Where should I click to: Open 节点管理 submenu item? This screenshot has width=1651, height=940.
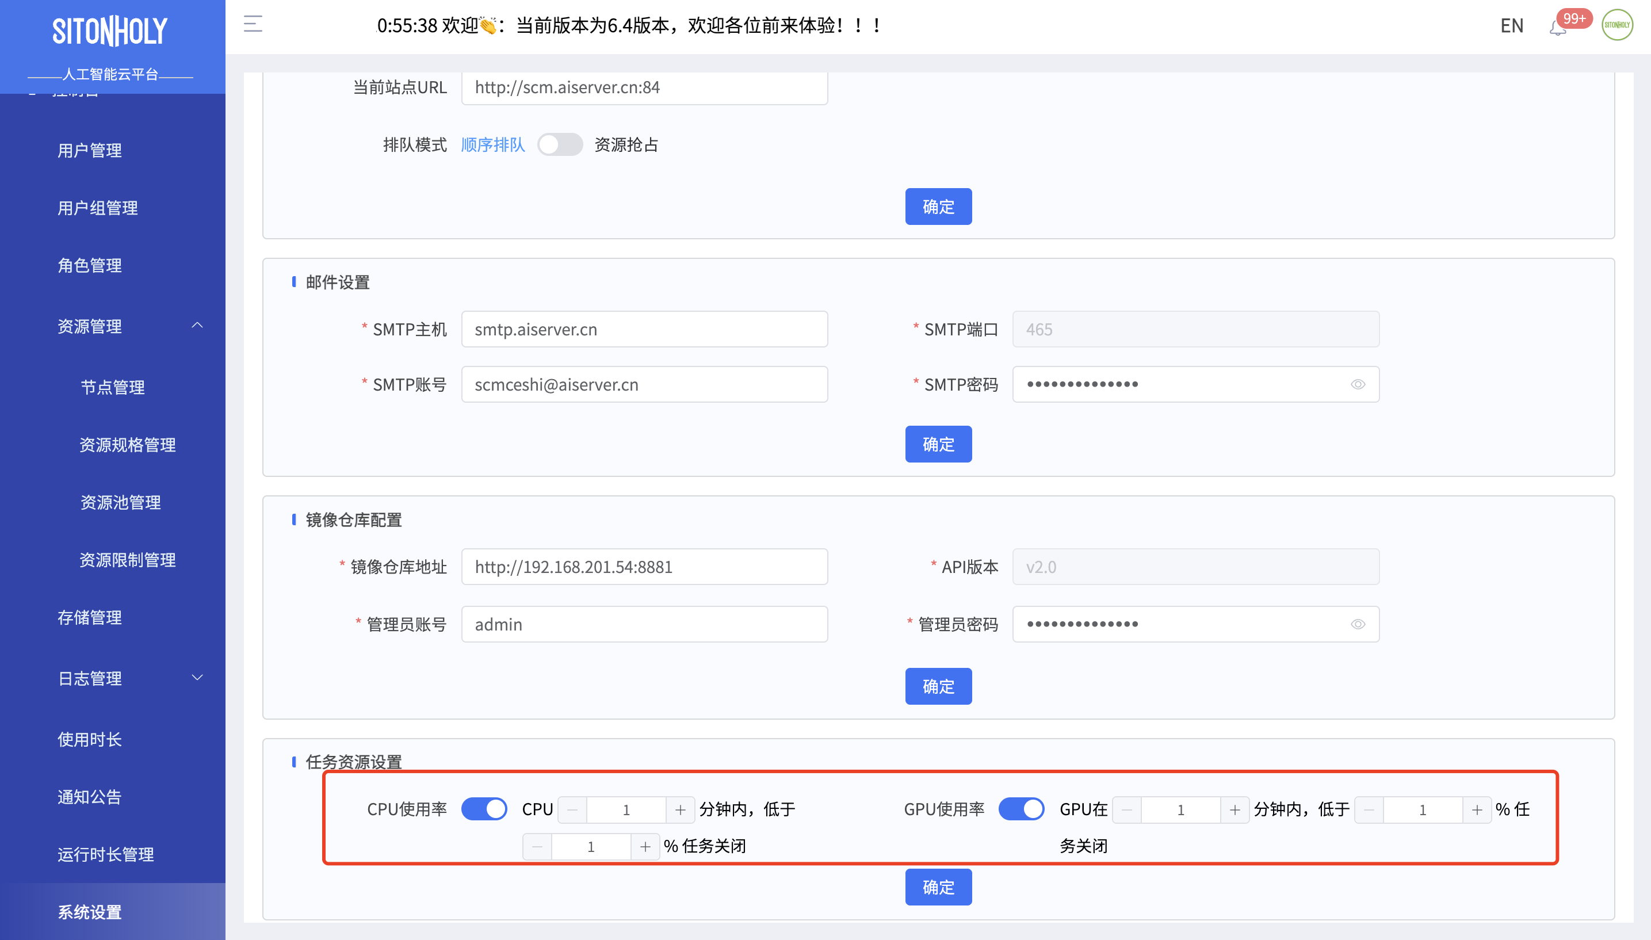click(112, 387)
